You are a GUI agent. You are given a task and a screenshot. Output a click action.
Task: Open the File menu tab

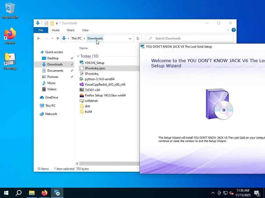pyautogui.click(x=41, y=30)
